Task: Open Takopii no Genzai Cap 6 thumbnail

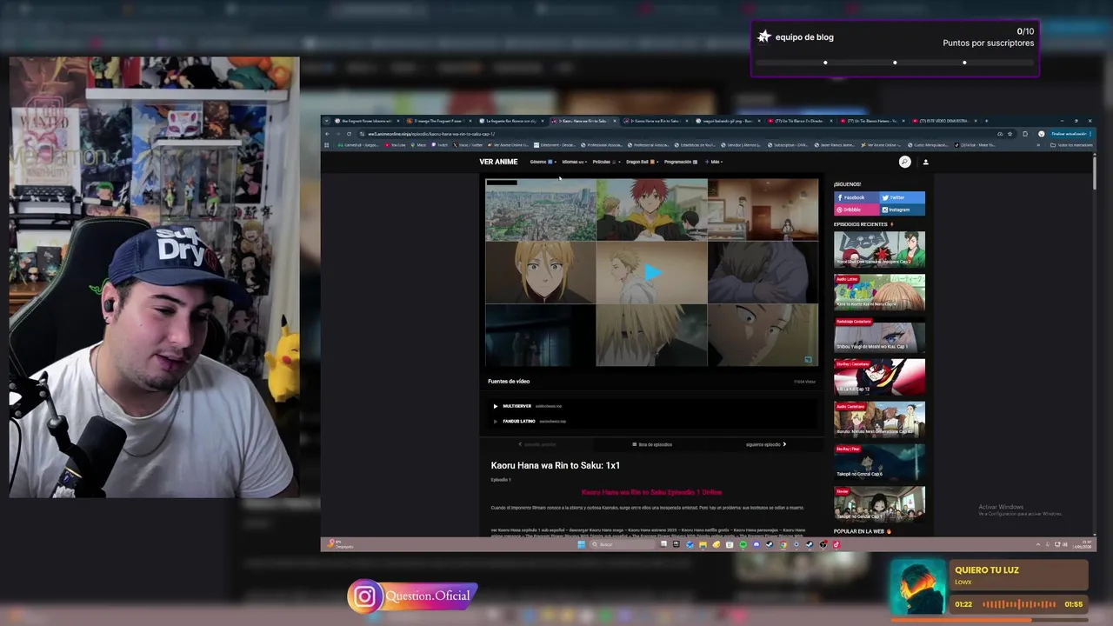Action: (879, 462)
